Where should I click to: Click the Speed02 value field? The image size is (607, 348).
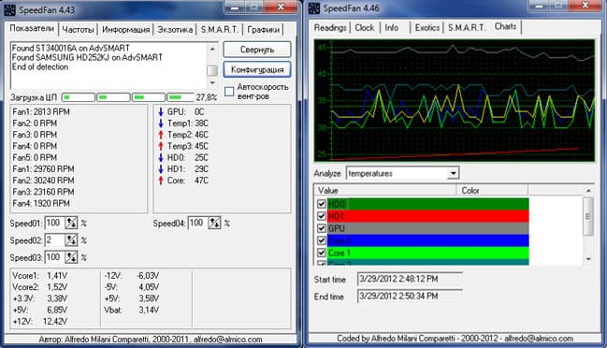[55, 240]
